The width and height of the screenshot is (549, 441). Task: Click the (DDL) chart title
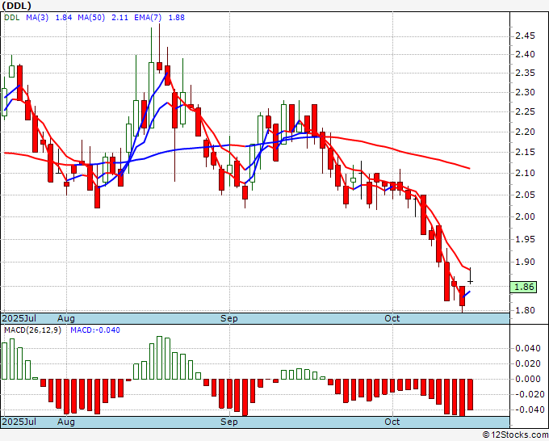16,6
